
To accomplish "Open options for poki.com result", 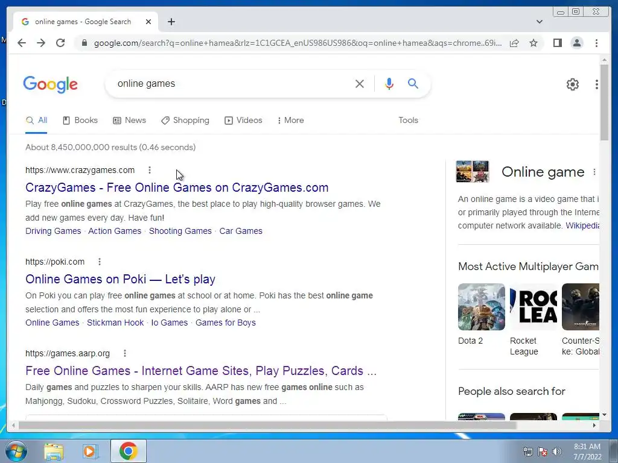I will click(x=100, y=262).
